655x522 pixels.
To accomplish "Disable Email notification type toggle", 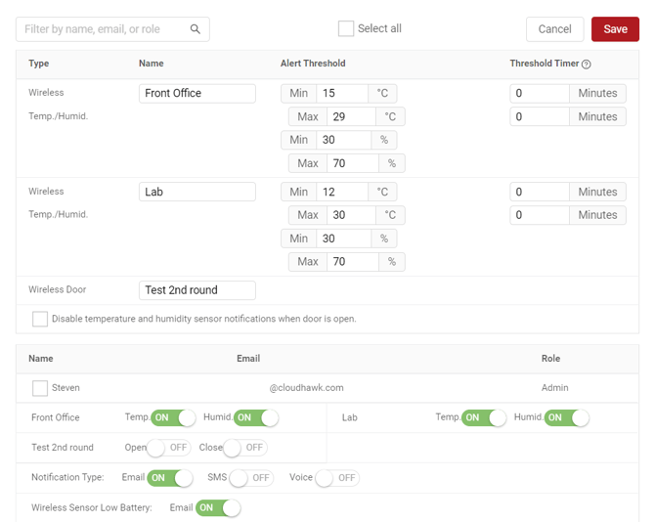I will pos(170,478).
